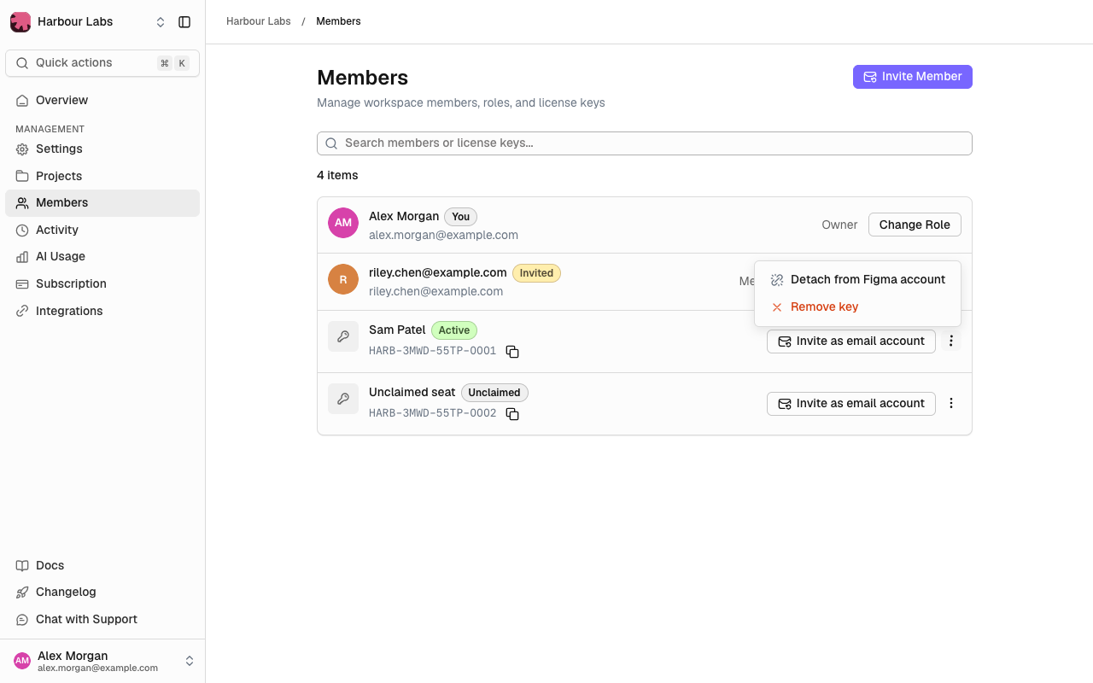Click Change Role for Alex Morgan

[x=915, y=225]
